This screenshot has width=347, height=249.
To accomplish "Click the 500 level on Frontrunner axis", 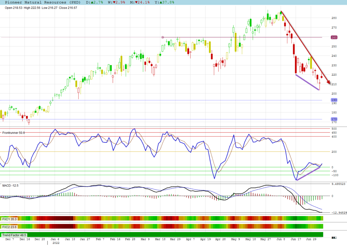I will pos(334,129).
